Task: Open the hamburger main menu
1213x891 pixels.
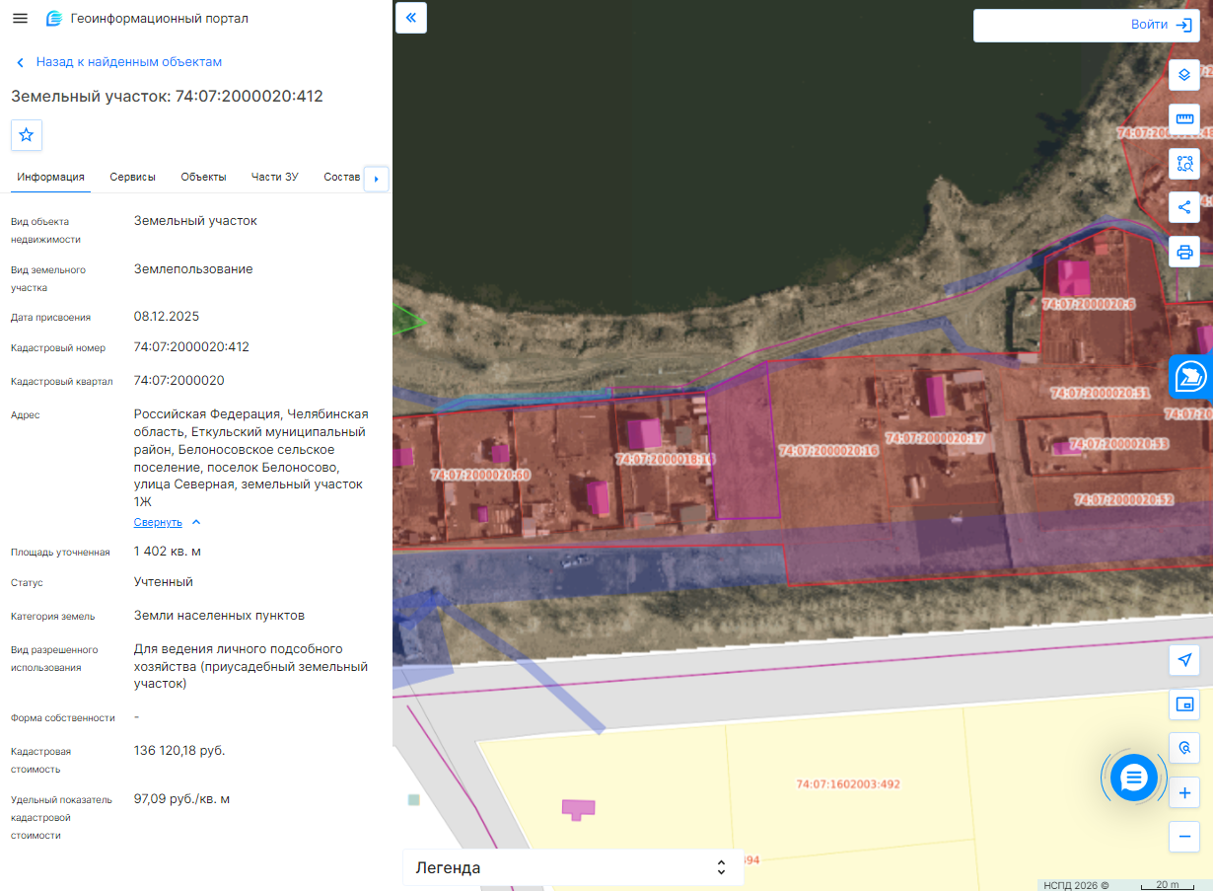Action: tap(20, 19)
